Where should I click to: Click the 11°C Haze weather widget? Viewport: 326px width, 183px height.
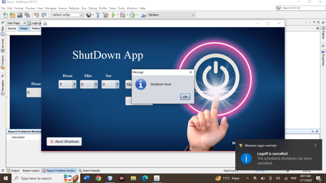(227, 178)
